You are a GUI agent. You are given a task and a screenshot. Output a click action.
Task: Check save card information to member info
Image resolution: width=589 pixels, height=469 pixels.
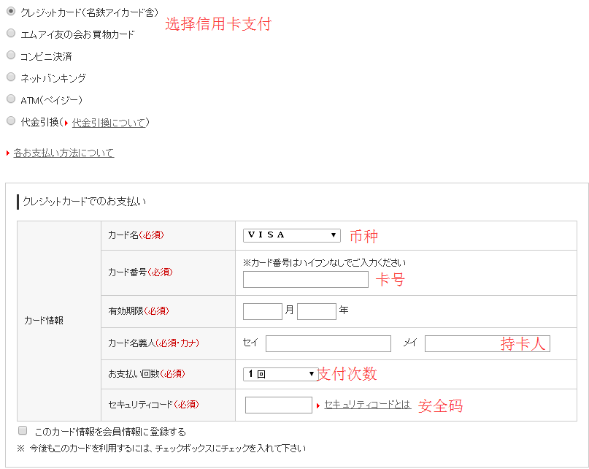click(23, 431)
